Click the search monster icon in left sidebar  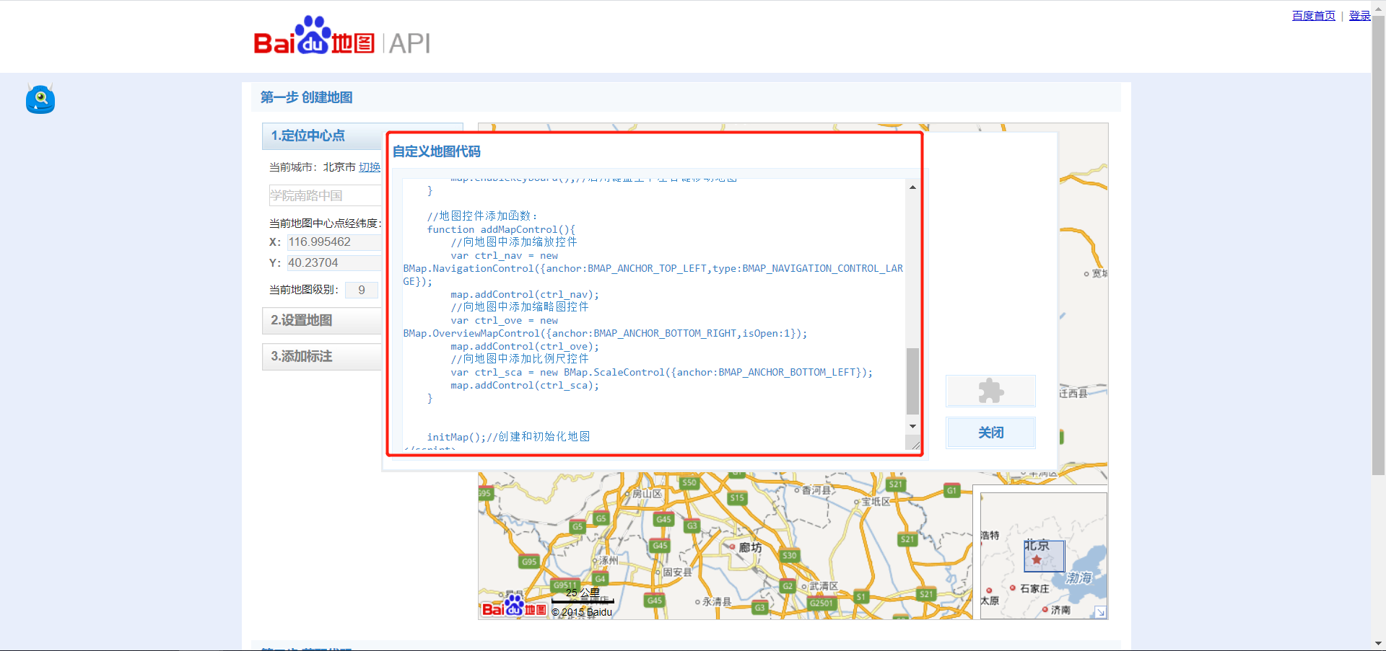[x=40, y=99]
